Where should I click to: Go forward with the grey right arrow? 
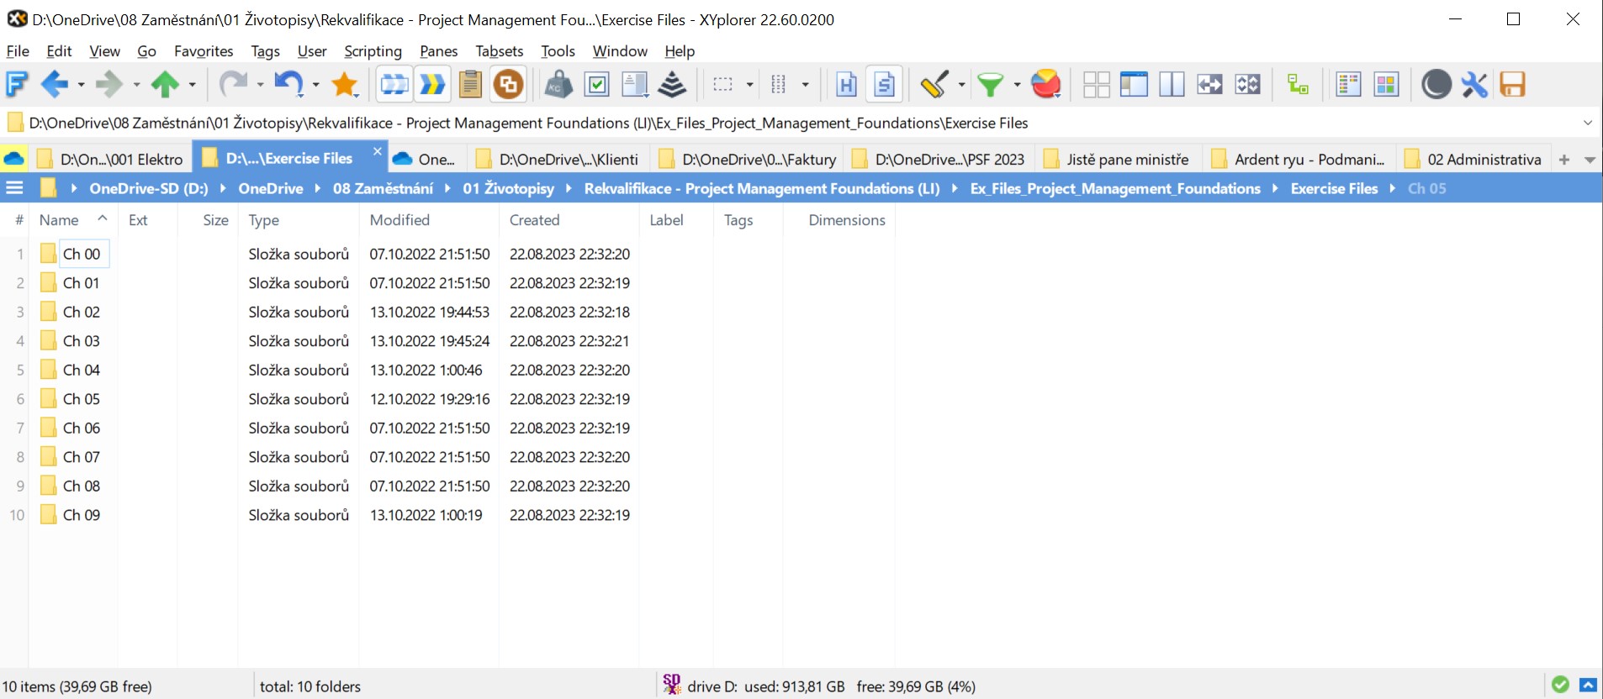tap(108, 84)
